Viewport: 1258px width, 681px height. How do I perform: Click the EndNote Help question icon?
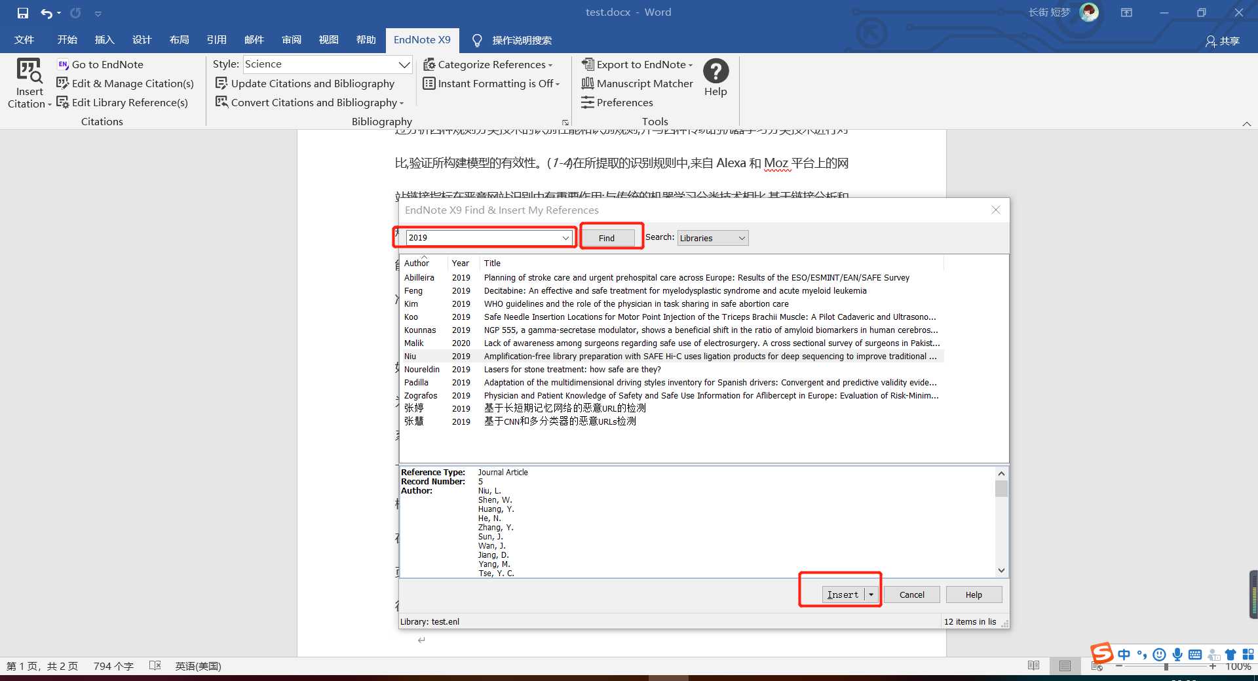pyautogui.click(x=715, y=71)
